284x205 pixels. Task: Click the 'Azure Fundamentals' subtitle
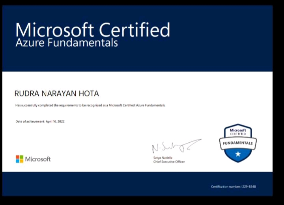point(66,43)
